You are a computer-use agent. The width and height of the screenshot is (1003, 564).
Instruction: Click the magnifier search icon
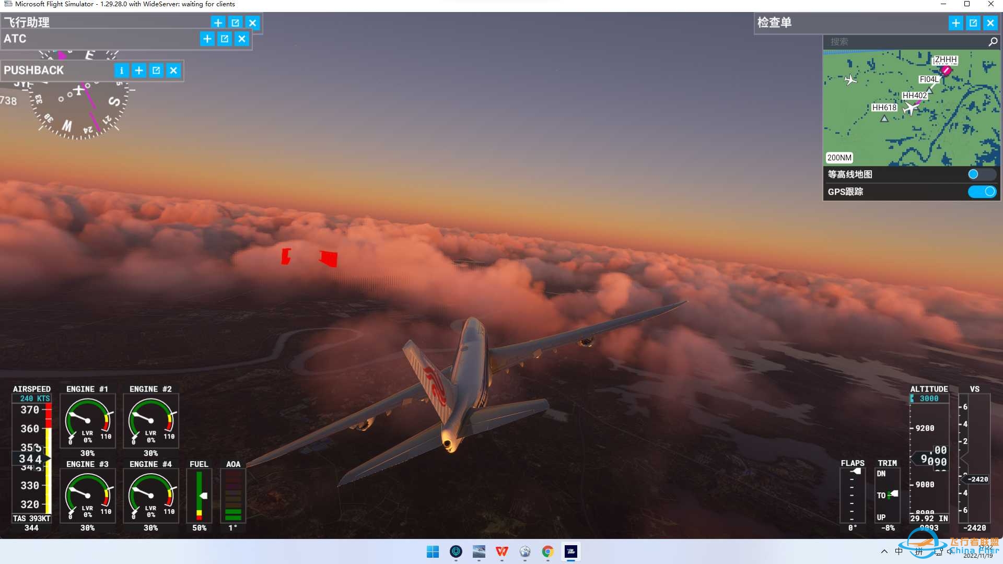coord(993,42)
